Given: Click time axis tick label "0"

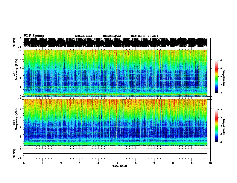Looking at the screenshot, I should pyautogui.click(x=24, y=163).
